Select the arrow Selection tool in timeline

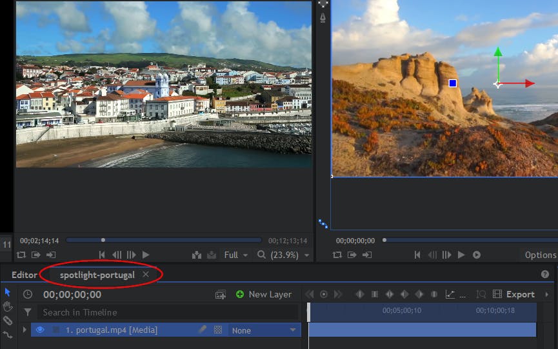(8, 292)
